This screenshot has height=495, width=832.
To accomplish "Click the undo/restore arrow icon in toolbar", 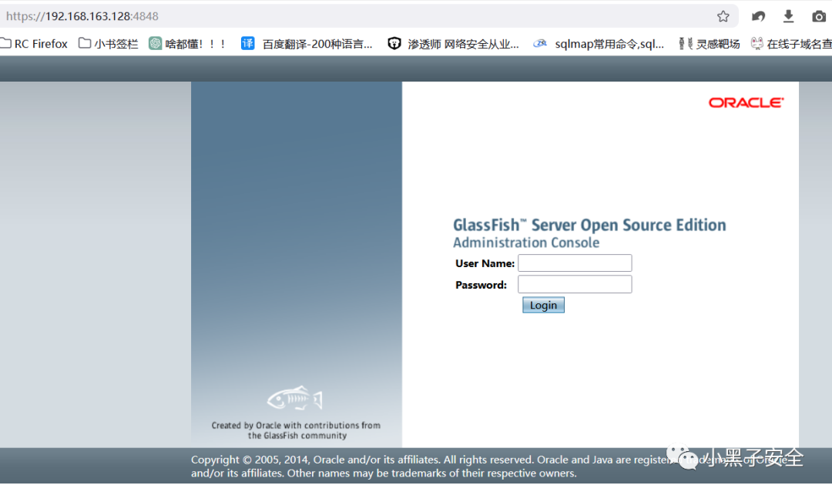I will coord(758,16).
